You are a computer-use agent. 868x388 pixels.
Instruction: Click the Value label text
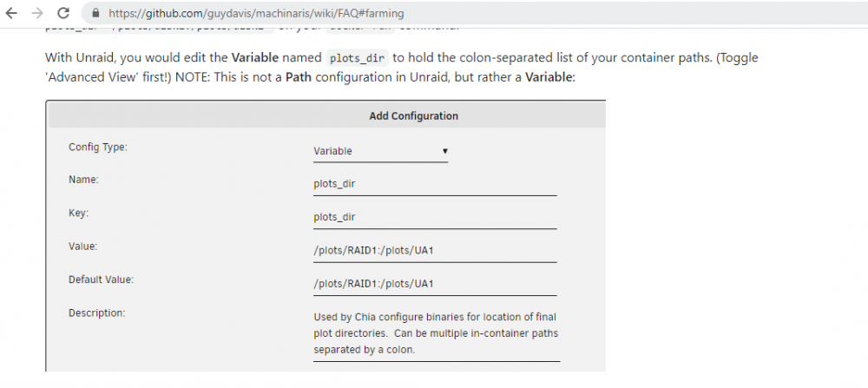pyautogui.click(x=83, y=247)
